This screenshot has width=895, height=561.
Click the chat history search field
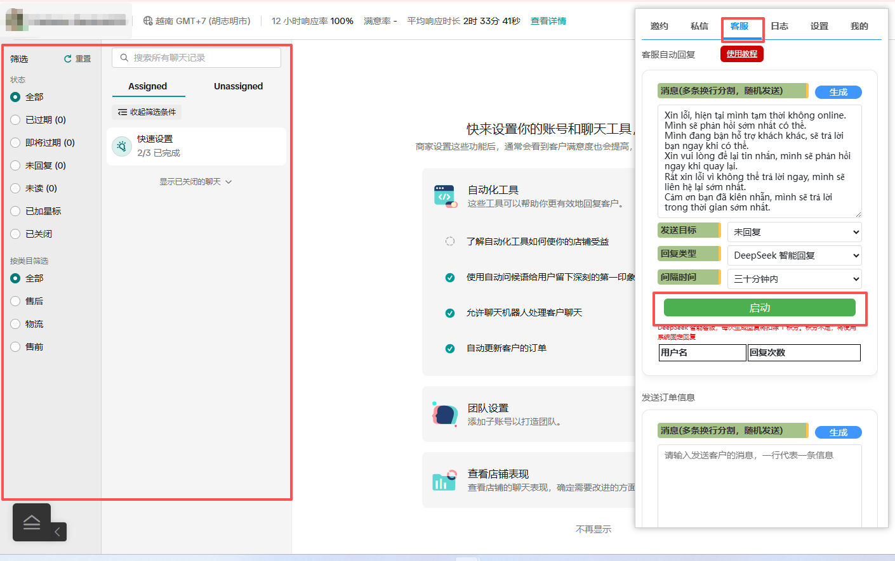203,58
